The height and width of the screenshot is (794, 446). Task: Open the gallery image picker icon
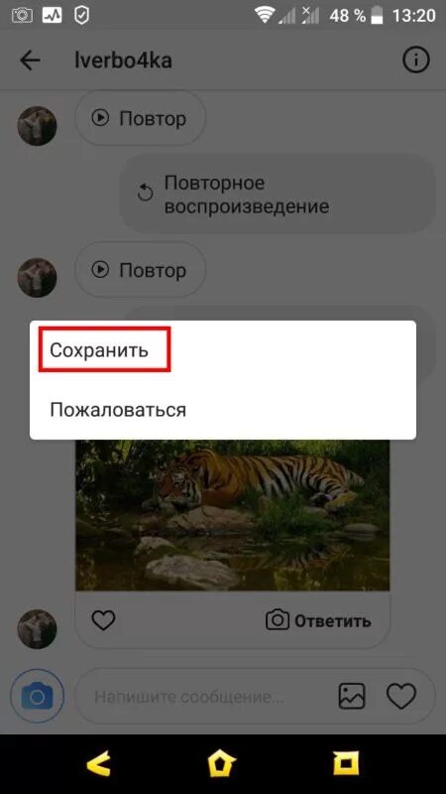[x=352, y=696]
